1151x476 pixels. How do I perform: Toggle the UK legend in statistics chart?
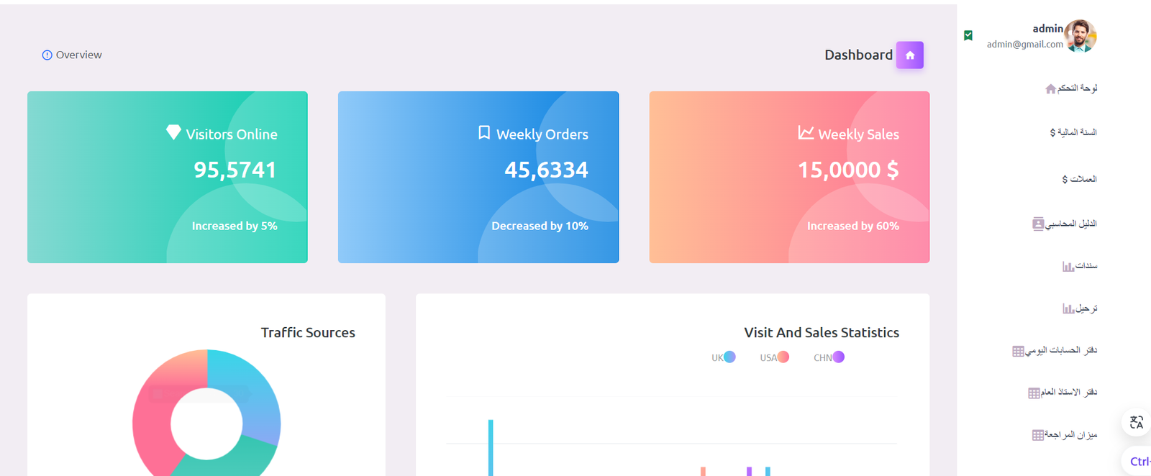[723, 357]
